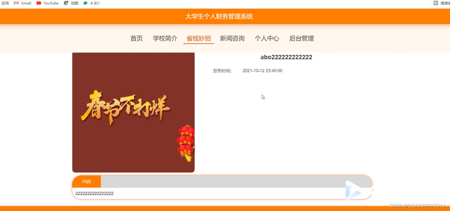This screenshot has width=450, height=211.
Task: Click the 大学生个人财务管理系统 header title
Action: [219, 16]
